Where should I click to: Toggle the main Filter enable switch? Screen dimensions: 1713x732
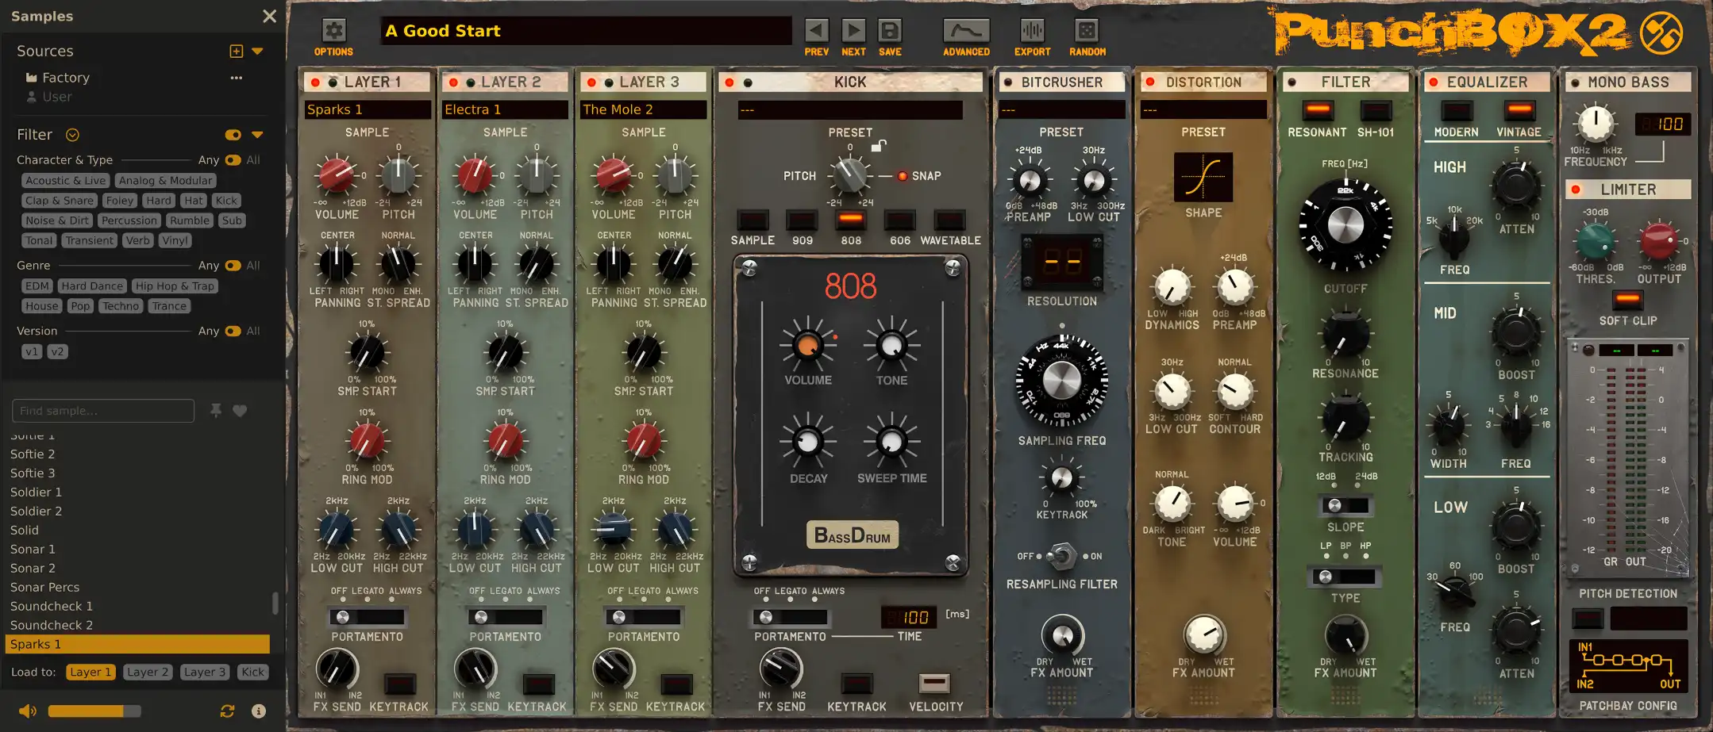[x=233, y=135]
